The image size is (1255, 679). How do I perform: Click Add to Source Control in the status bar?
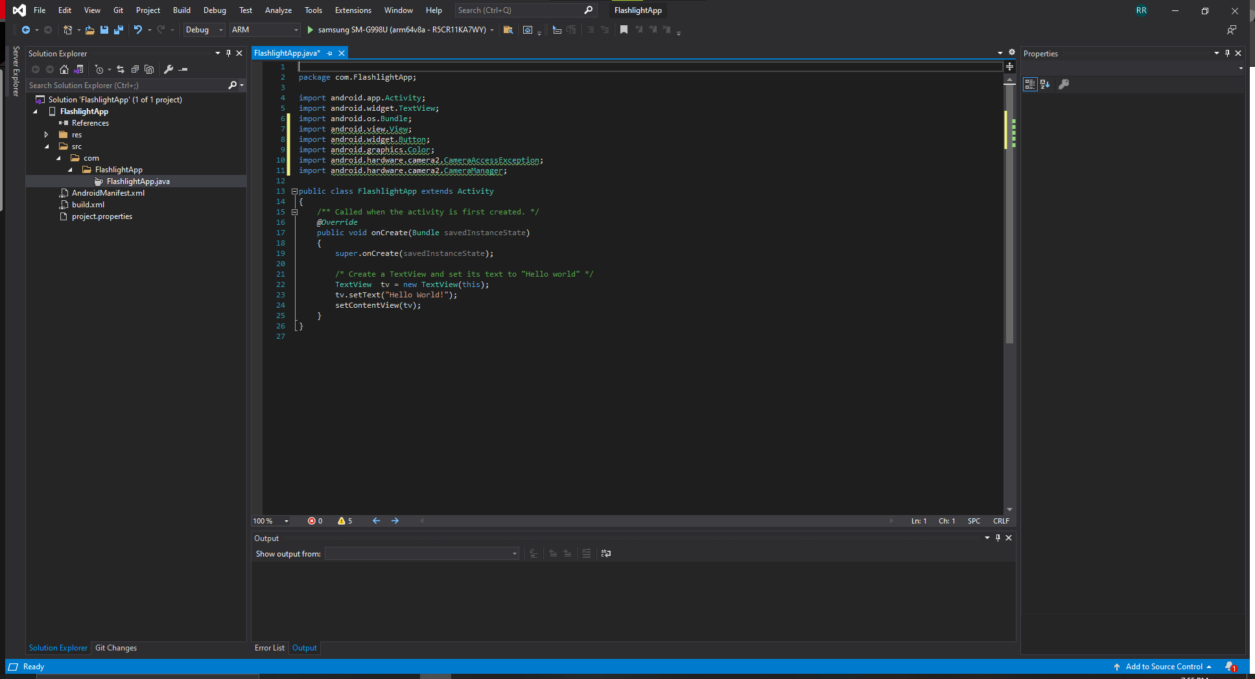(x=1164, y=666)
